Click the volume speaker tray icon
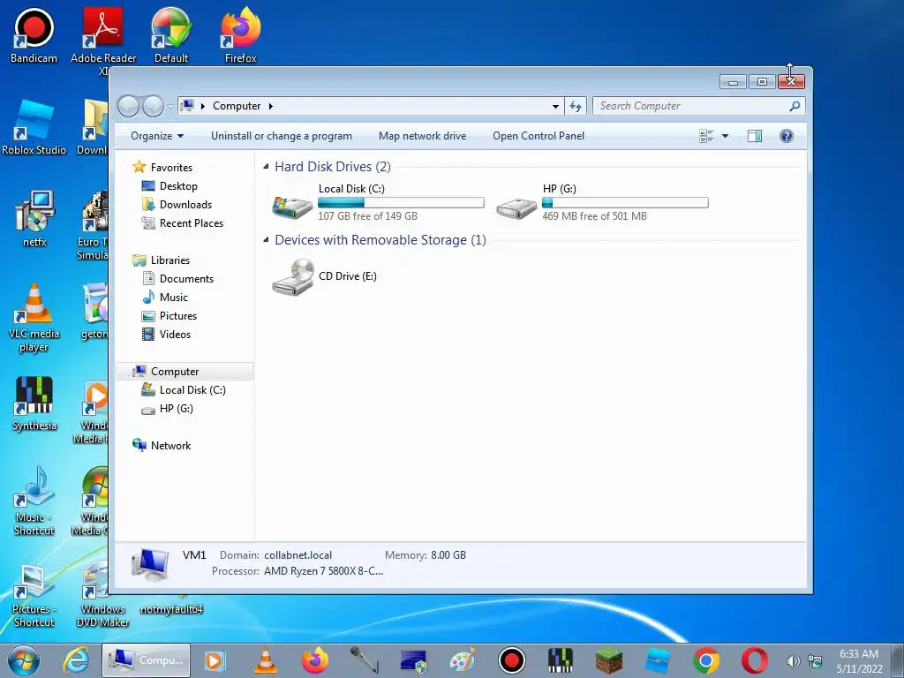 (793, 661)
